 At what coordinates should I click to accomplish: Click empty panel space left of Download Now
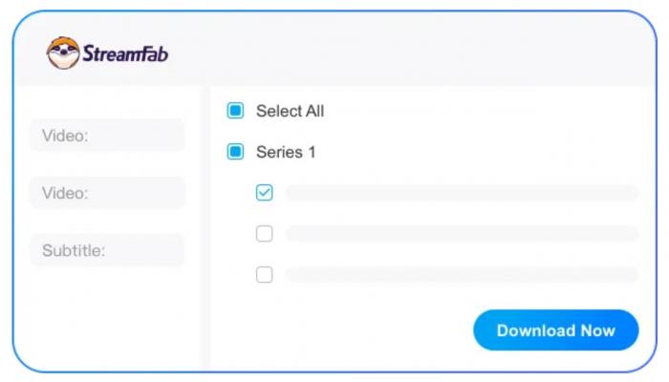[x=341, y=330]
